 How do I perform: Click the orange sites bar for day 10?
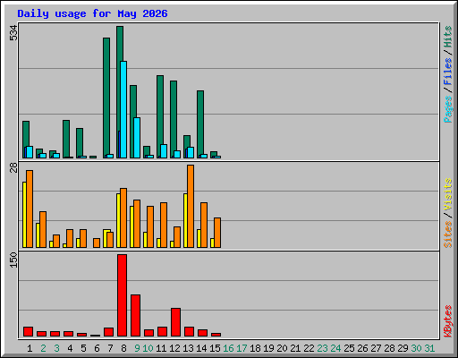[150, 226]
